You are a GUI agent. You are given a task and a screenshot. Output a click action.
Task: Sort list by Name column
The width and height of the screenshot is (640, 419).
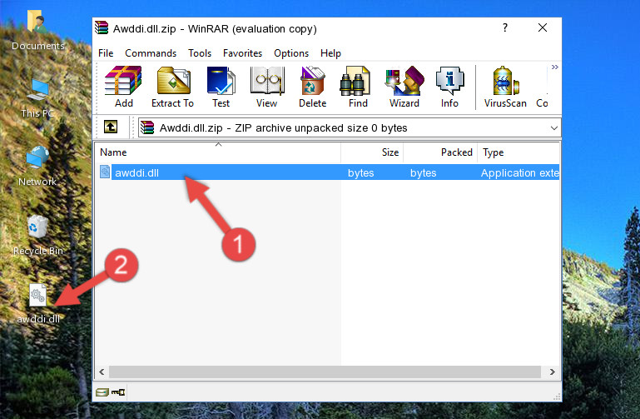tap(218, 152)
